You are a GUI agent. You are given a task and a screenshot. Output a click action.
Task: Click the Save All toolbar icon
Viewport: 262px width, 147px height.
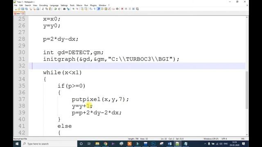[26, 9]
